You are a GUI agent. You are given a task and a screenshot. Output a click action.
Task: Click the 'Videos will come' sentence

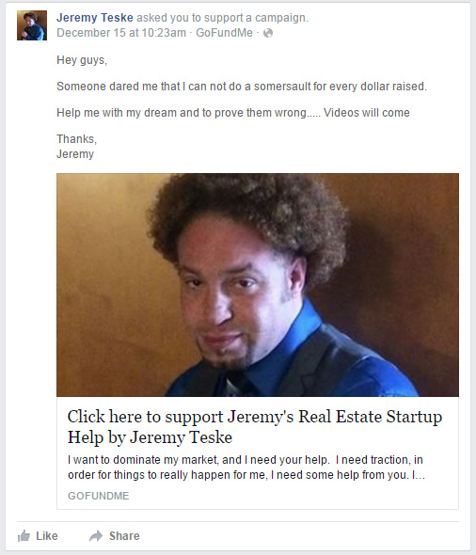tap(367, 113)
